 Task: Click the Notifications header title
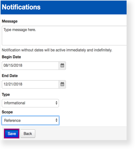tap(21, 7)
